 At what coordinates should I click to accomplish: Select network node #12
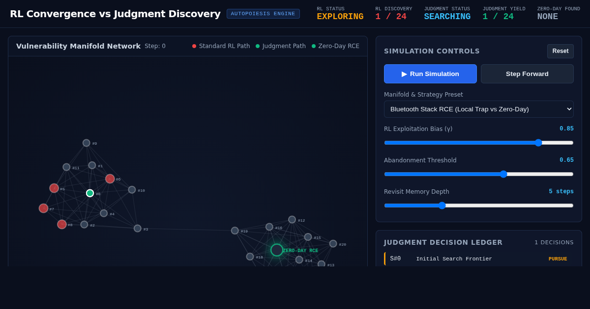[292, 220]
